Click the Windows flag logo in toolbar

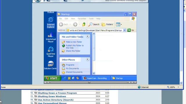(133, 18)
